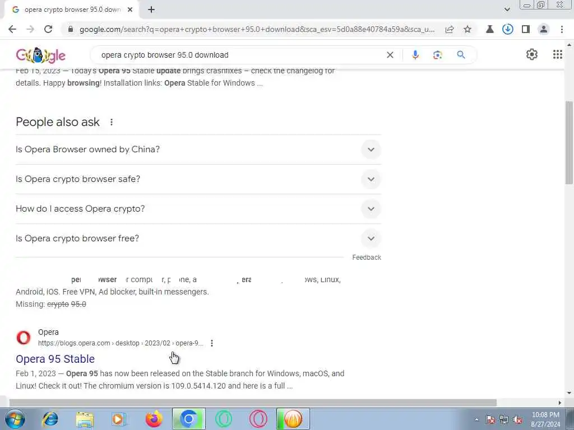Clear the search query with X
Image resolution: width=574 pixels, height=430 pixels.
click(390, 55)
